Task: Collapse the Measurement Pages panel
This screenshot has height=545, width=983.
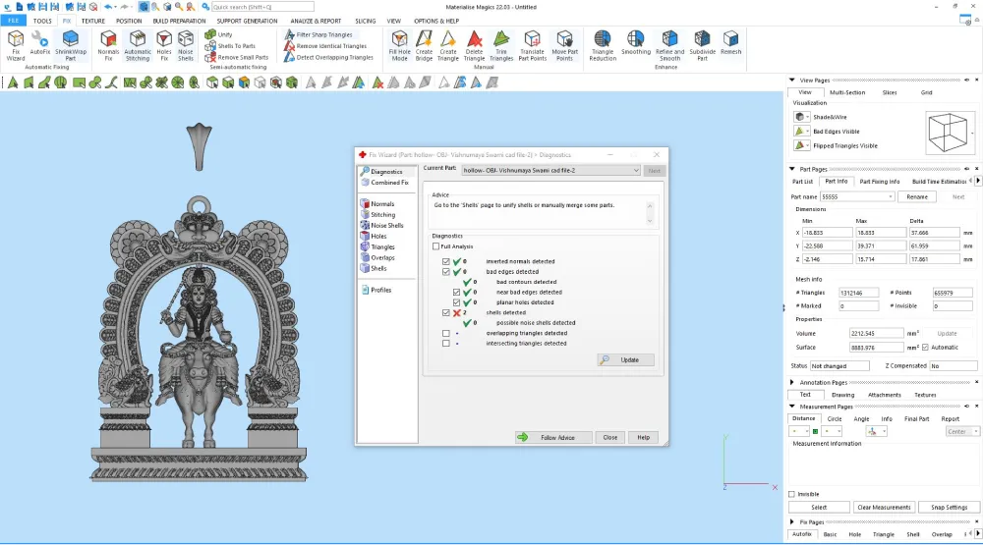Action: [x=791, y=407]
